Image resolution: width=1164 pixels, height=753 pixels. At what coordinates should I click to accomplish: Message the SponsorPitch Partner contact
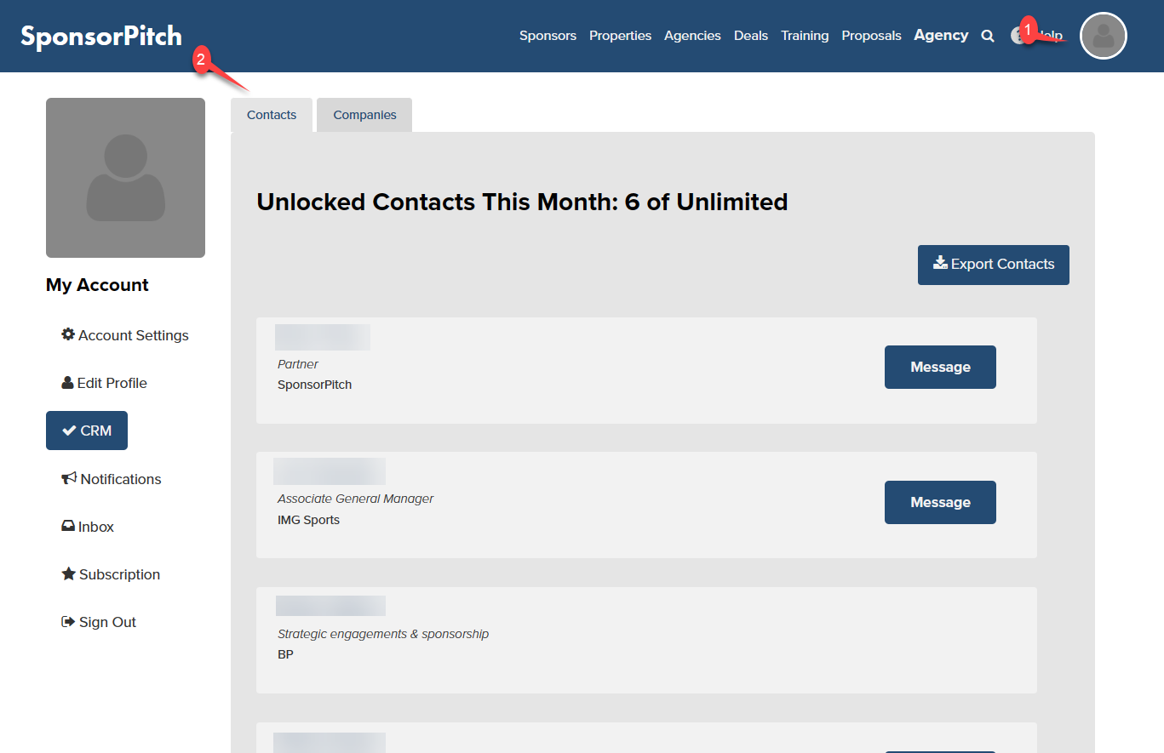pyautogui.click(x=940, y=367)
